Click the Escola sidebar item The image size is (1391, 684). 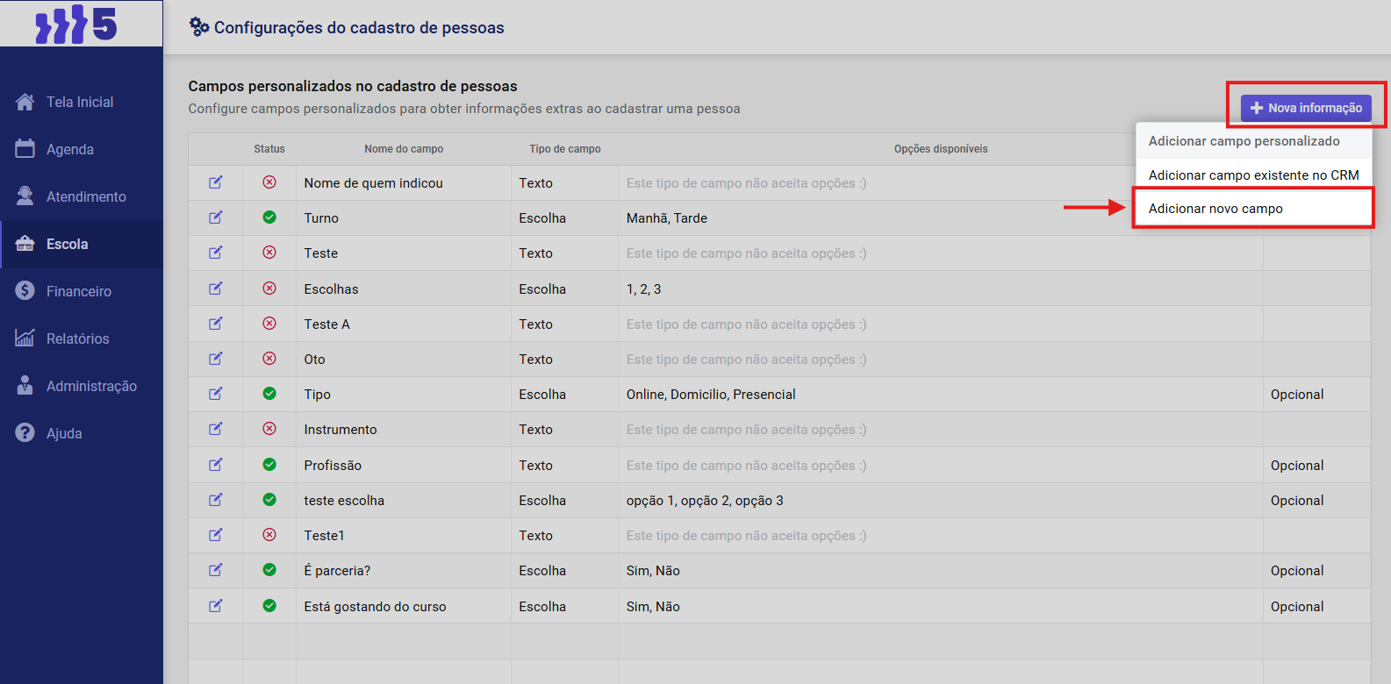coord(68,244)
